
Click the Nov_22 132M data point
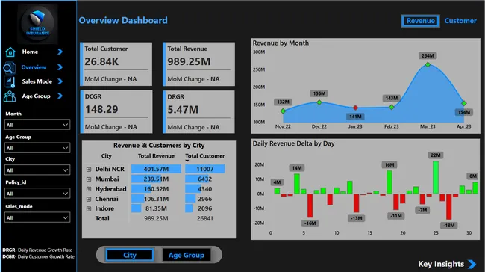tap(283, 111)
